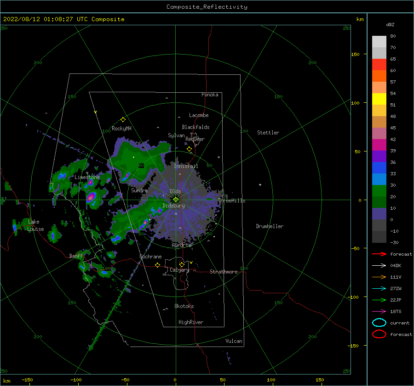Click the Sundre town label

tap(139, 190)
